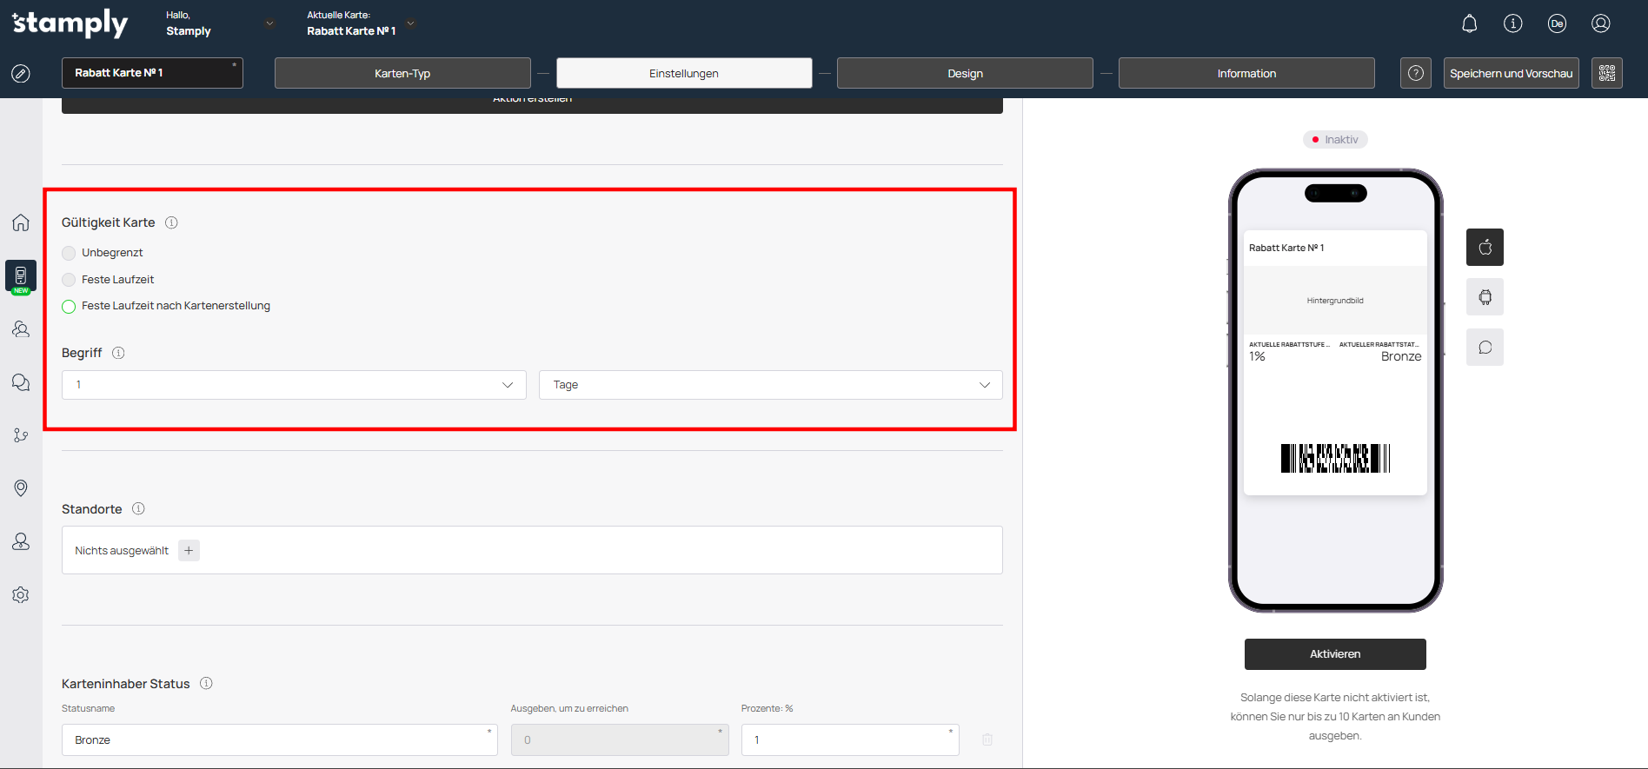Go to home via sidebar icon
The width and height of the screenshot is (1648, 769).
click(x=21, y=223)
